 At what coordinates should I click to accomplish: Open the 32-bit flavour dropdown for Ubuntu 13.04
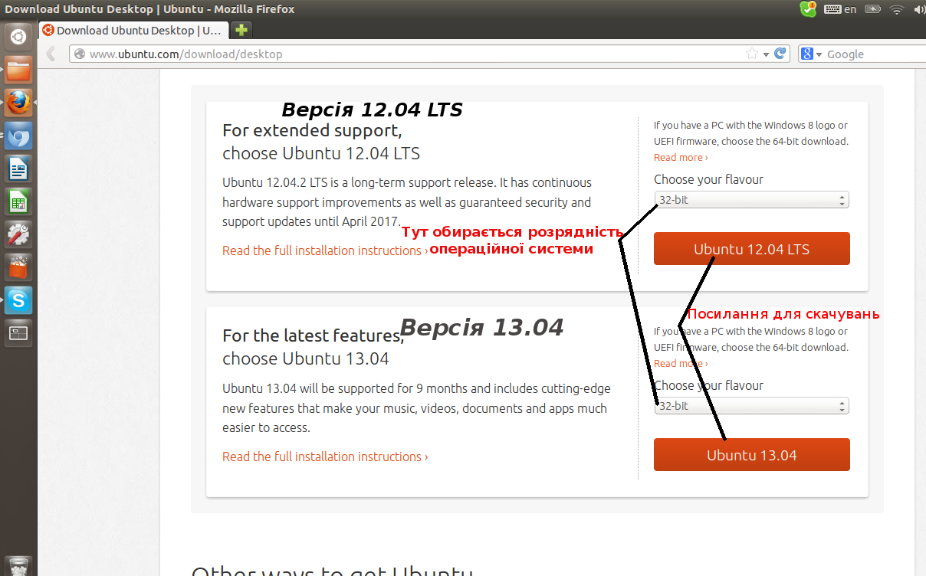pos(752,406)
